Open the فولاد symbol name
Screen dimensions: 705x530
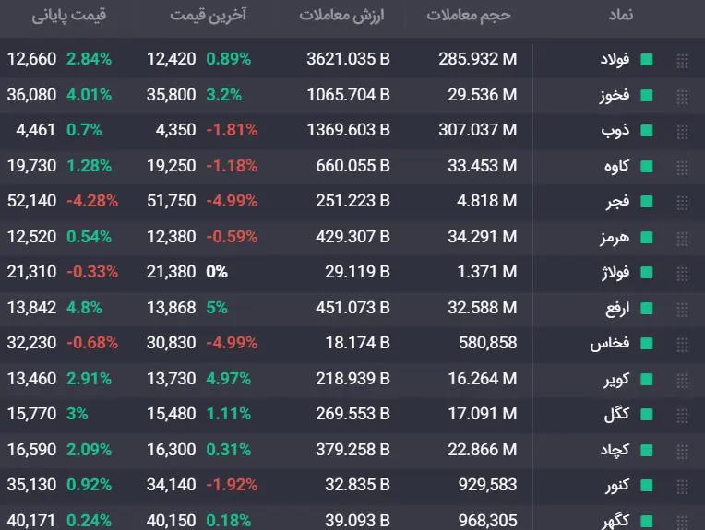[615, 59]
